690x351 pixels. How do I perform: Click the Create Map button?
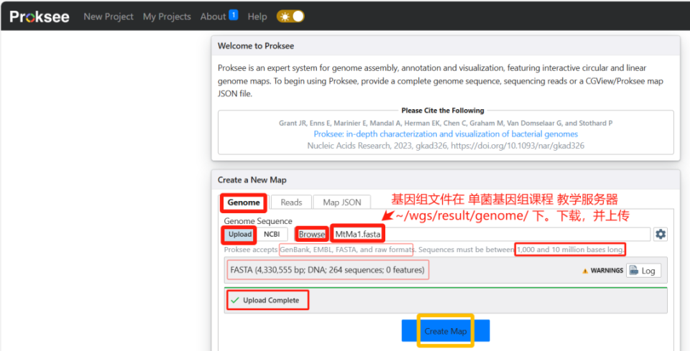click(446, 331)
